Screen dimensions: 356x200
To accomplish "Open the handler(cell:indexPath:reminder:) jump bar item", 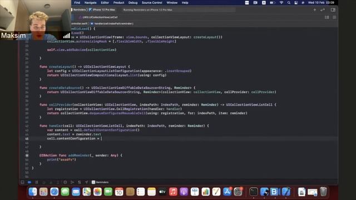I will click(112, 23).
